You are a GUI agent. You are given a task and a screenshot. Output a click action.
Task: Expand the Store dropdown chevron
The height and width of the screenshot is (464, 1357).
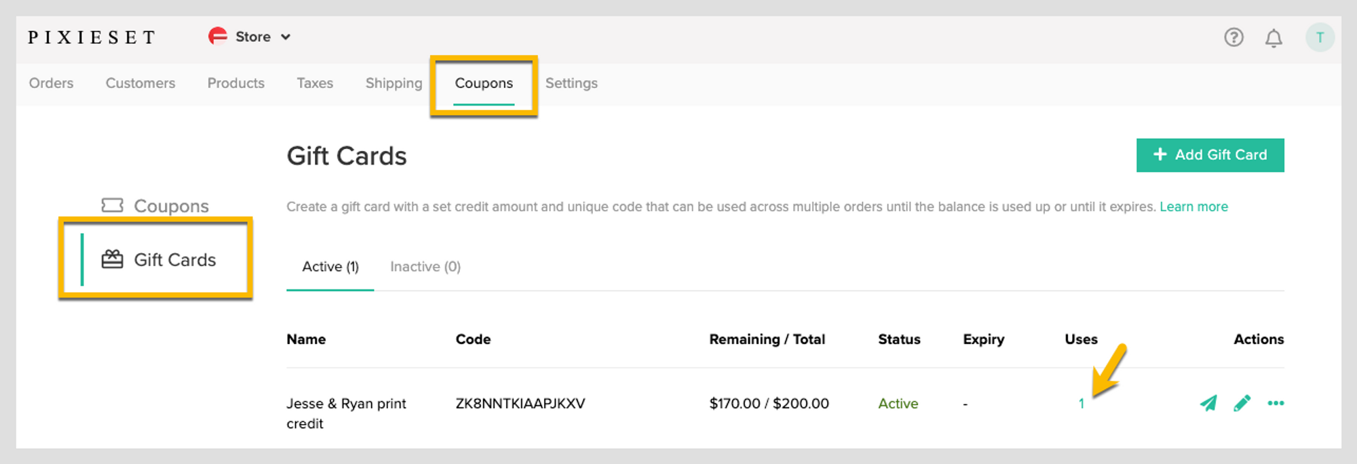[286, 37]
